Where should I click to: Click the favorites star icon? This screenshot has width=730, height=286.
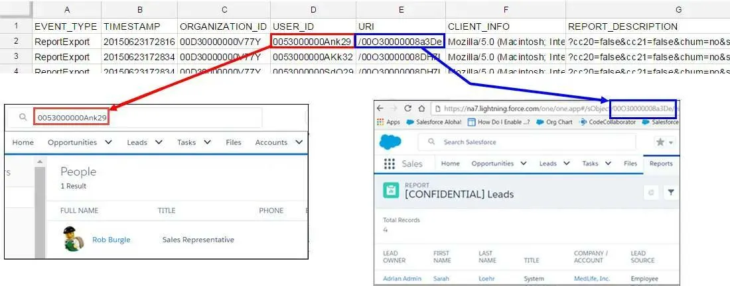pos(660,142)
